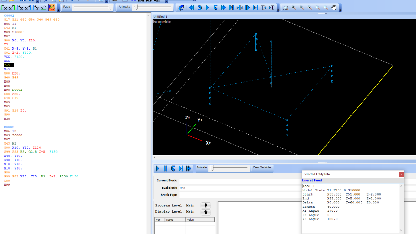Select the pan hand tool

pos(334,7)
